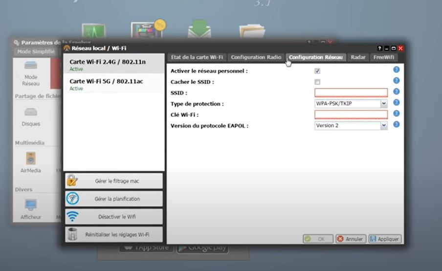Toggle Activer le réseau personnel checkbox
Viewport: 442px width, 271px height.
317,71
